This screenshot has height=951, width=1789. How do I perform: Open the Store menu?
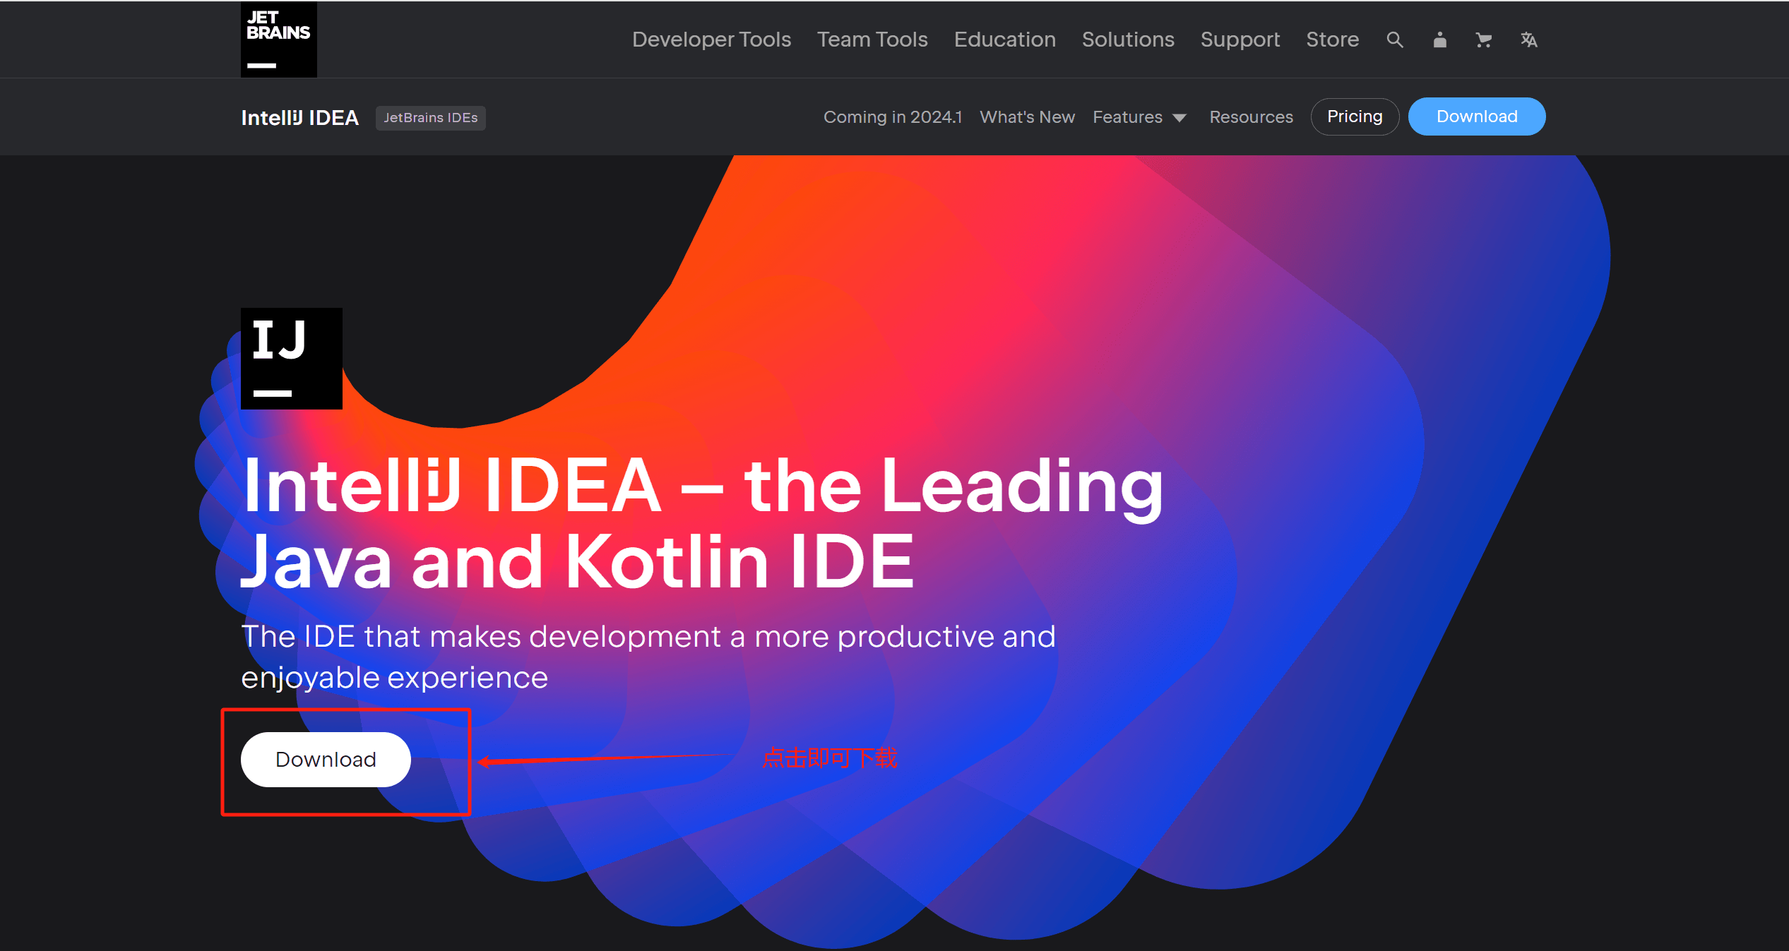1332,40
